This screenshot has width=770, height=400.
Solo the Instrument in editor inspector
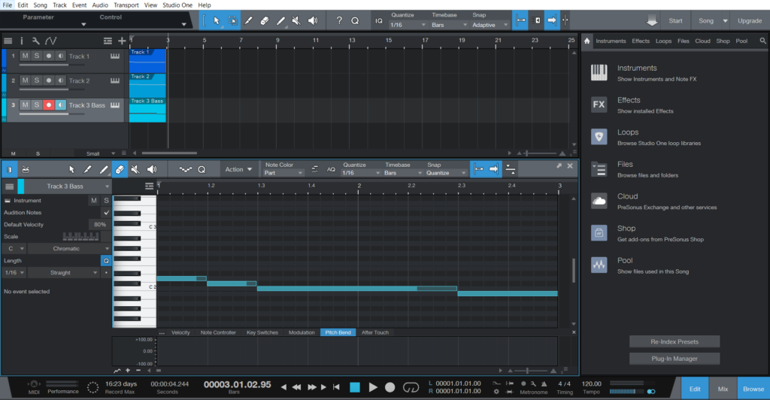pyautogui.click(x=106, y=200)
